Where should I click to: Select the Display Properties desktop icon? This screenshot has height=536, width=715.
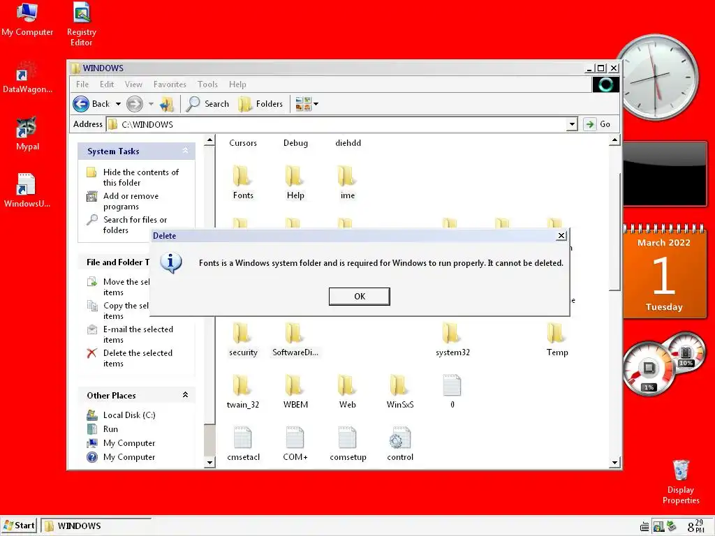pos(680,482)
